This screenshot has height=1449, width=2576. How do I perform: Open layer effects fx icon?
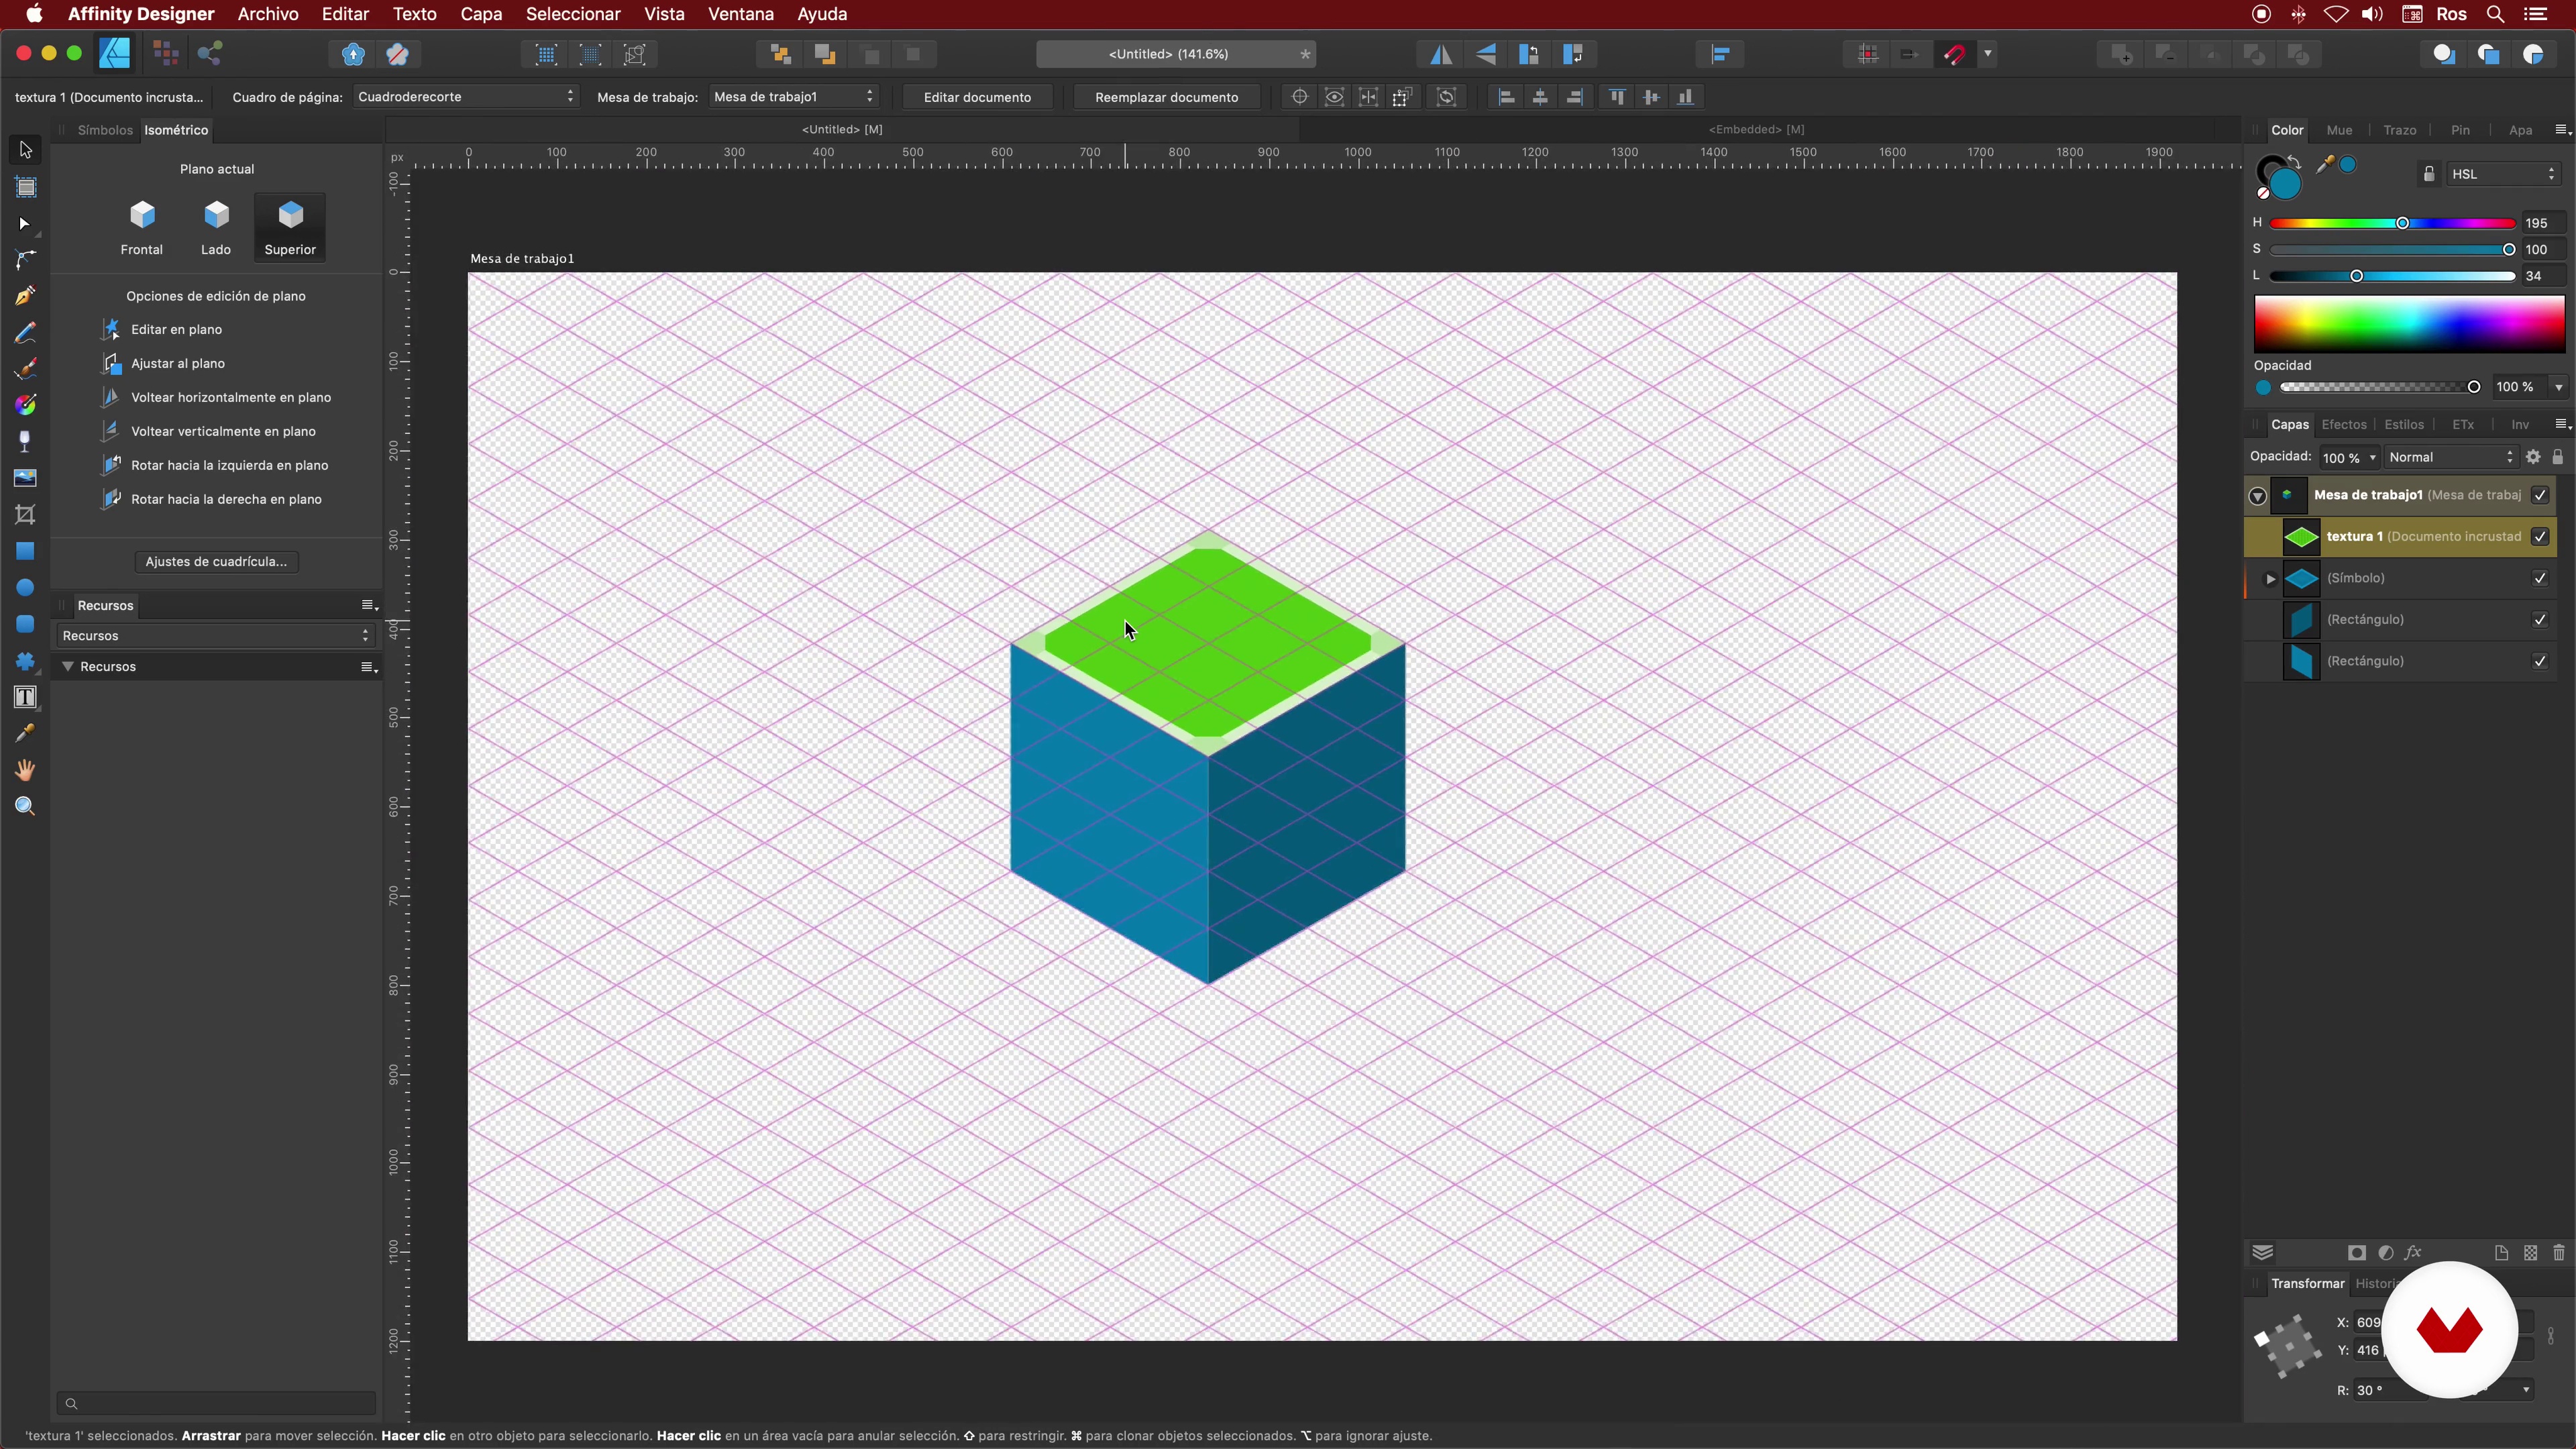[2413, 1253]
